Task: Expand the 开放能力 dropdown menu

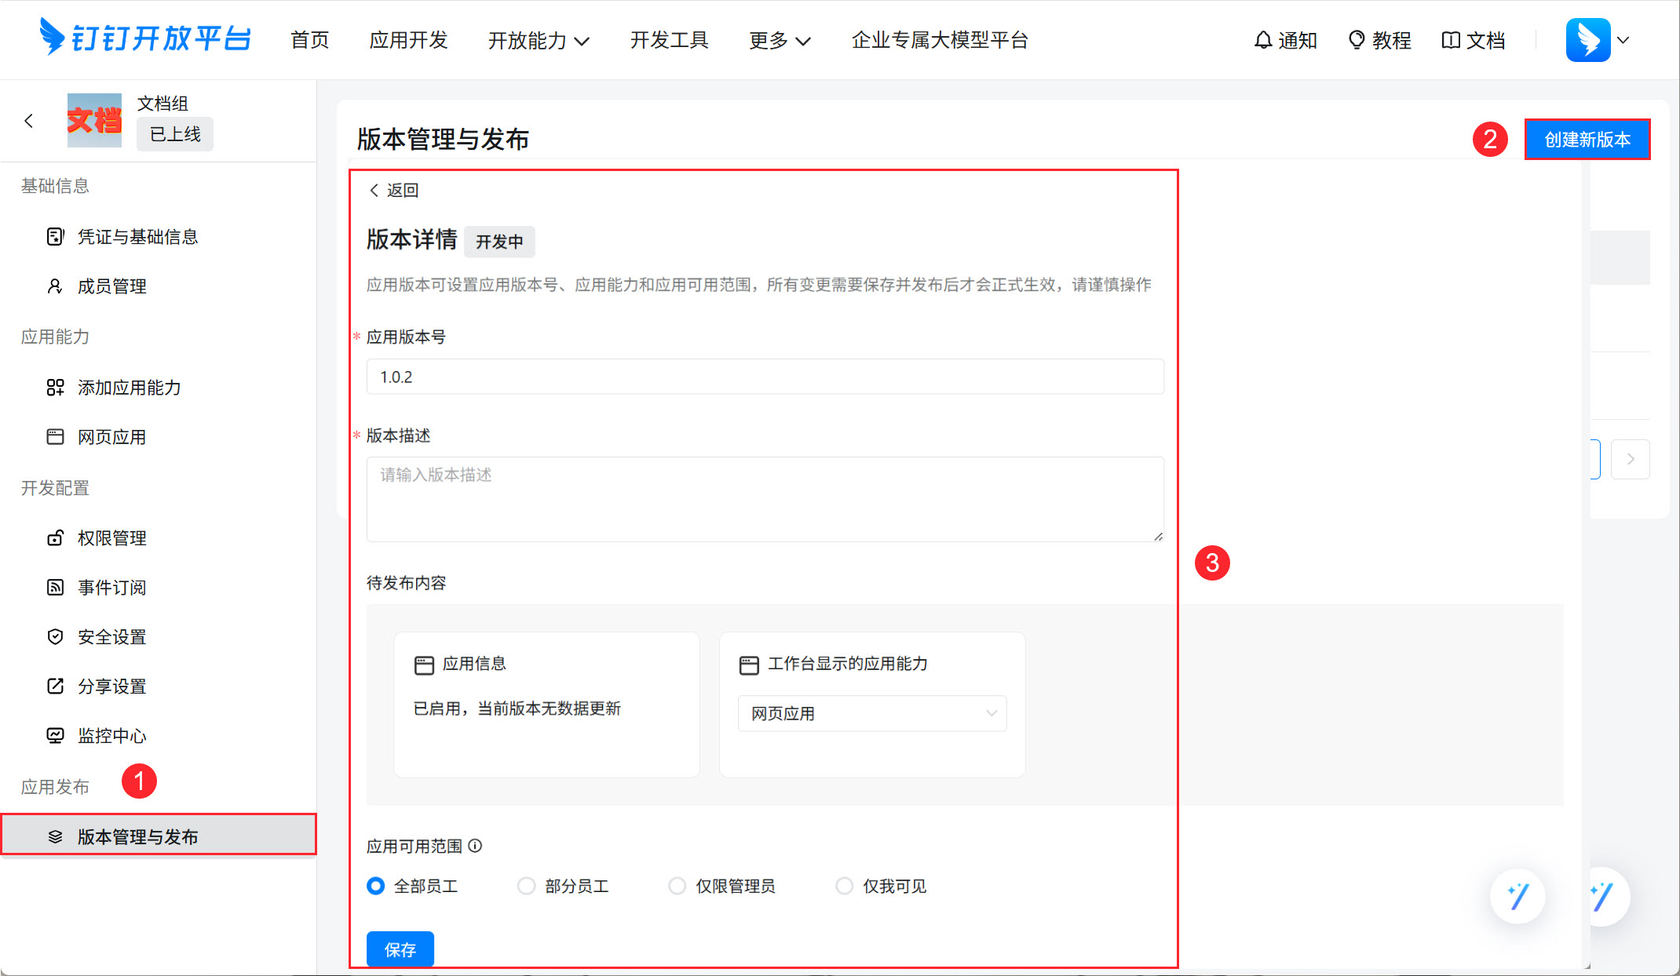Action: tap(539, 40)
